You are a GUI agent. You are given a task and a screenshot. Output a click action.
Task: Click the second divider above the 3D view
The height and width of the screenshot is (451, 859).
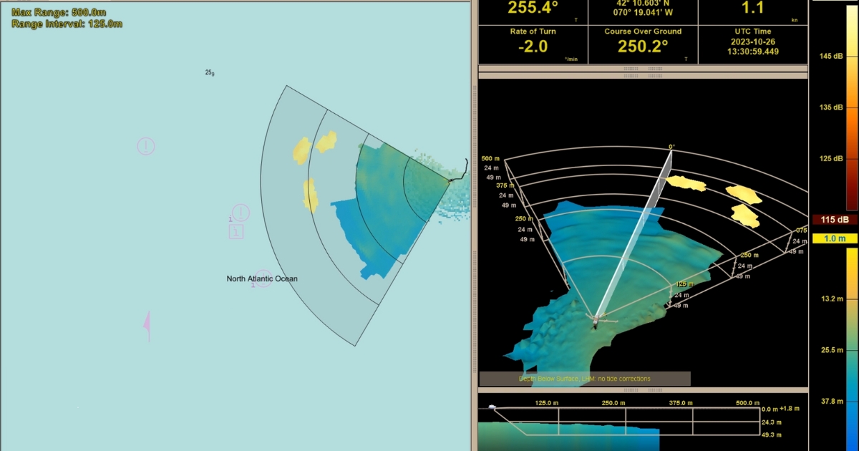[643, 75]
